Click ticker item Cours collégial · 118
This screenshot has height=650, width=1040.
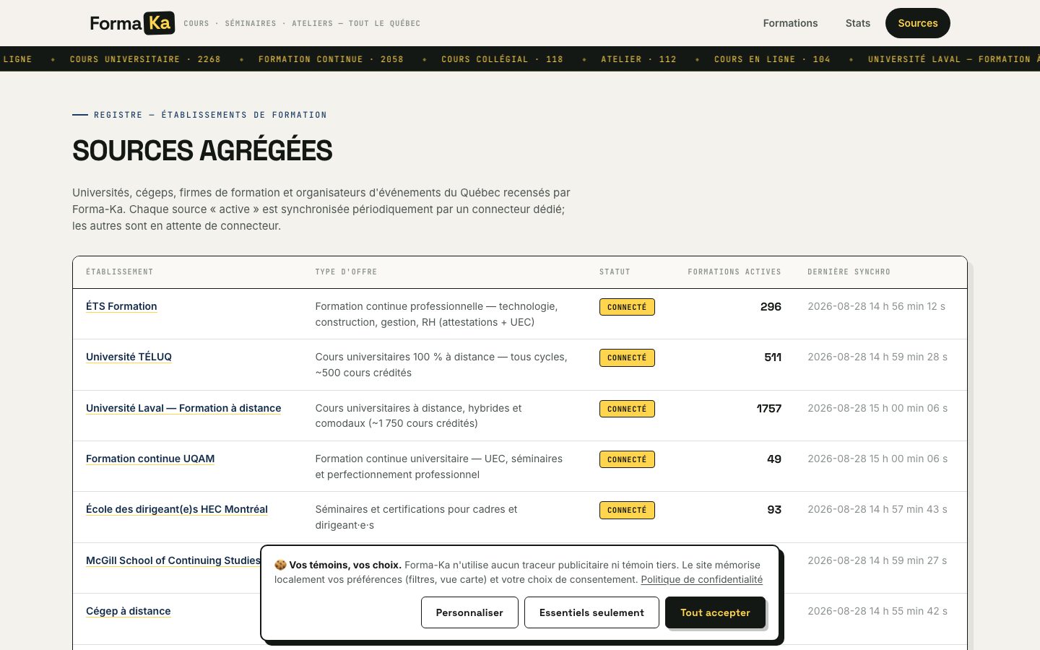coord(502,59)
